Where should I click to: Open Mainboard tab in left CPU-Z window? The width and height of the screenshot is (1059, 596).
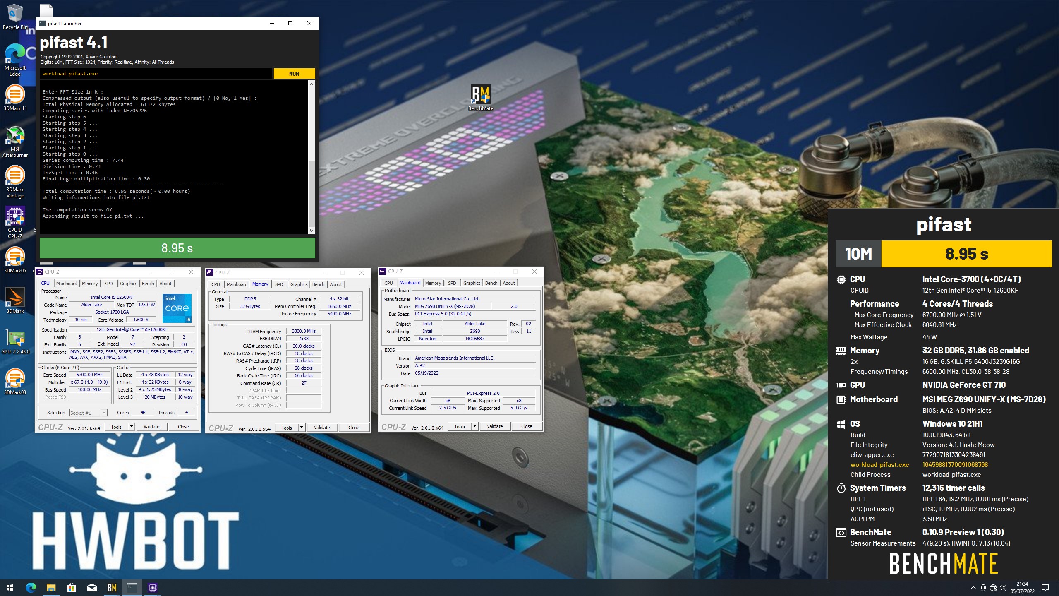pyautogui.click(x=67, y=284)
